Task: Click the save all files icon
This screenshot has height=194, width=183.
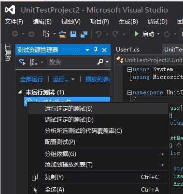Action: pyautogui.click(x=84, y=34)
